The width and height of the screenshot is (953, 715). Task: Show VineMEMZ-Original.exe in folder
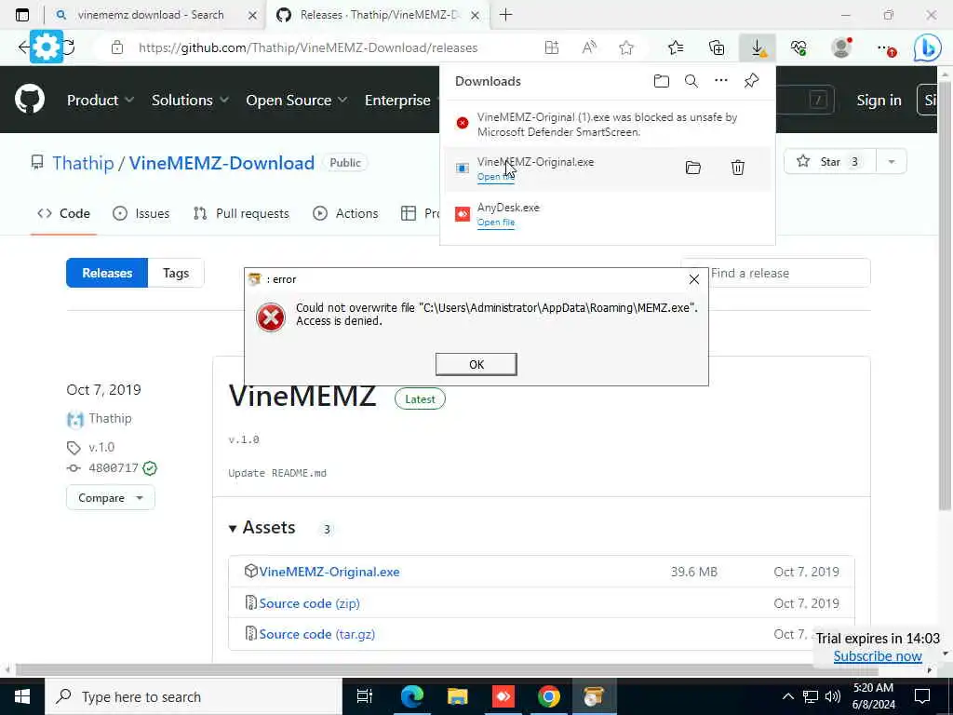click(692, 168)
